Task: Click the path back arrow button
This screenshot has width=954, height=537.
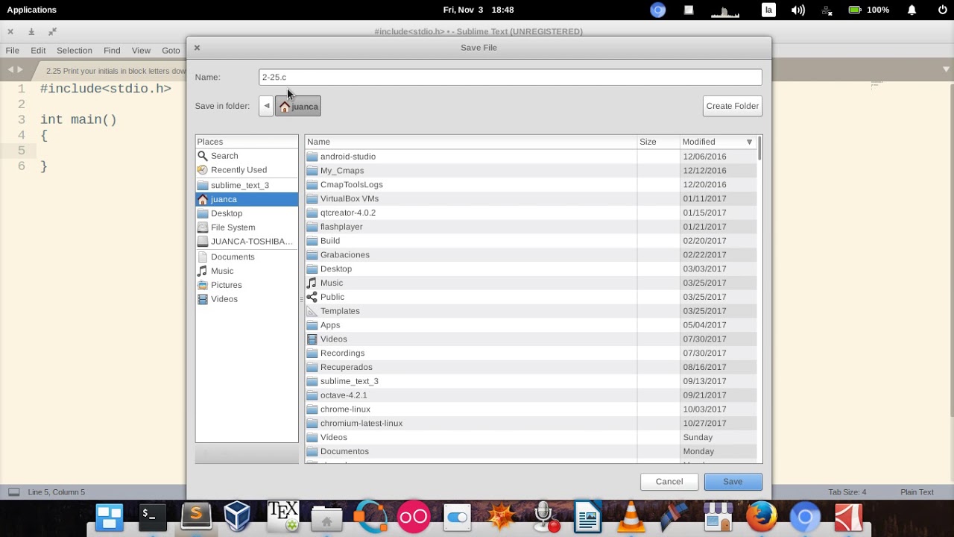Action: [x=266, y=106]
